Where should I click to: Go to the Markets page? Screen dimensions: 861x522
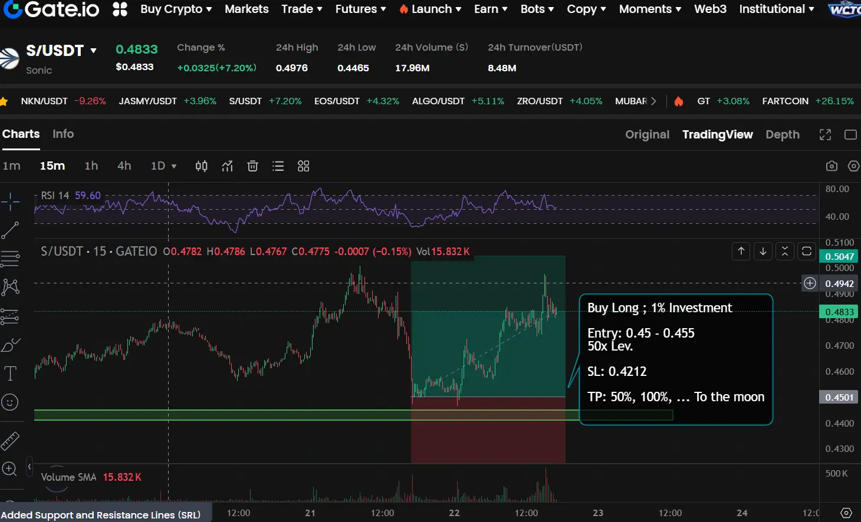click(x=247, y=9)
